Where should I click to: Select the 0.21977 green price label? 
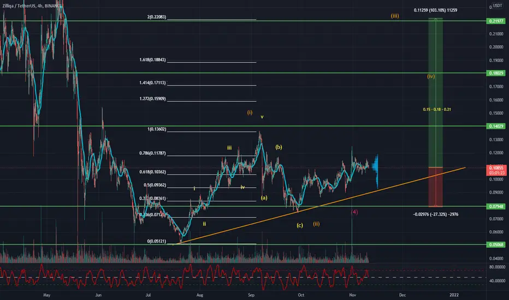[x=496, y=21]
